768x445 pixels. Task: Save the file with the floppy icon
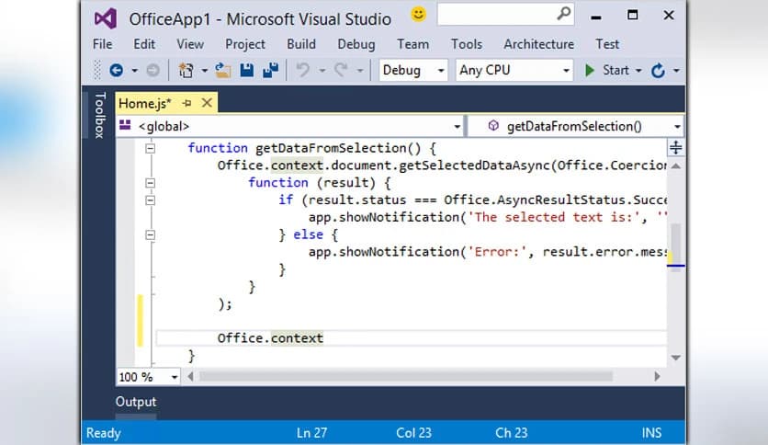coord(247,70)
